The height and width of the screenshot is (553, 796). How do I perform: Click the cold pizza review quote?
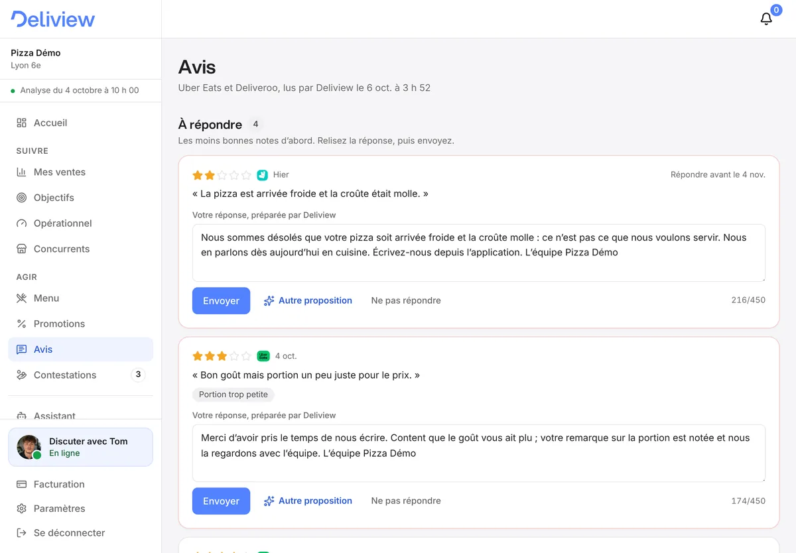(x=310, y=194)
